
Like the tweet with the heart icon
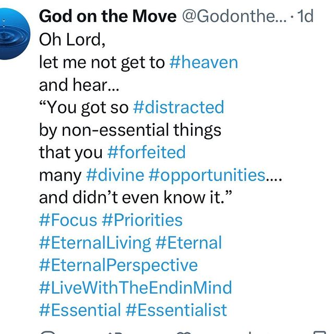click(x=183, y=333)
